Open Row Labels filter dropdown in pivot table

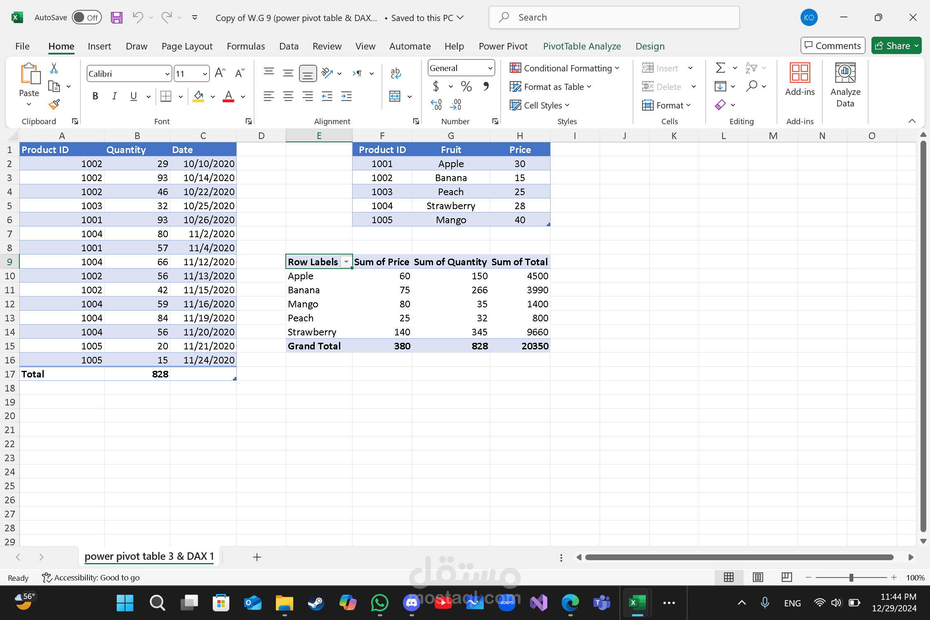[346, 262]
